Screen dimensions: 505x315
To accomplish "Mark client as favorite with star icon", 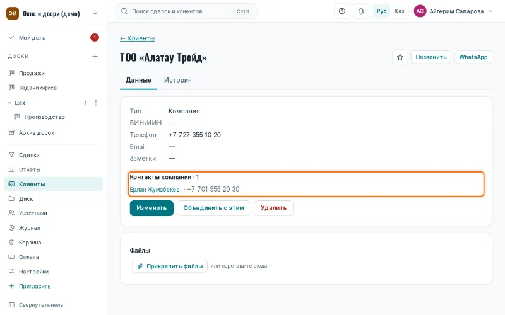I will pos(400,57).
